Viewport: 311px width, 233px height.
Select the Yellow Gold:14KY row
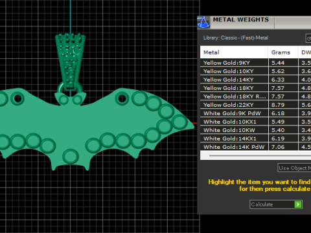[255, 80]
